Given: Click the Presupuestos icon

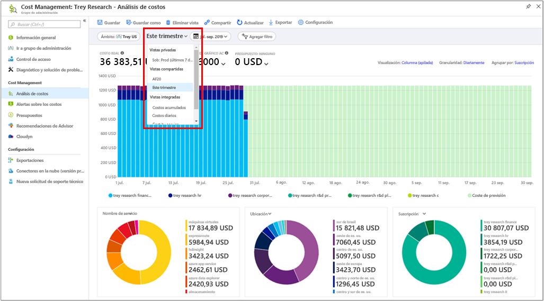Looking at the screenshot, I should tap(11, 115).
